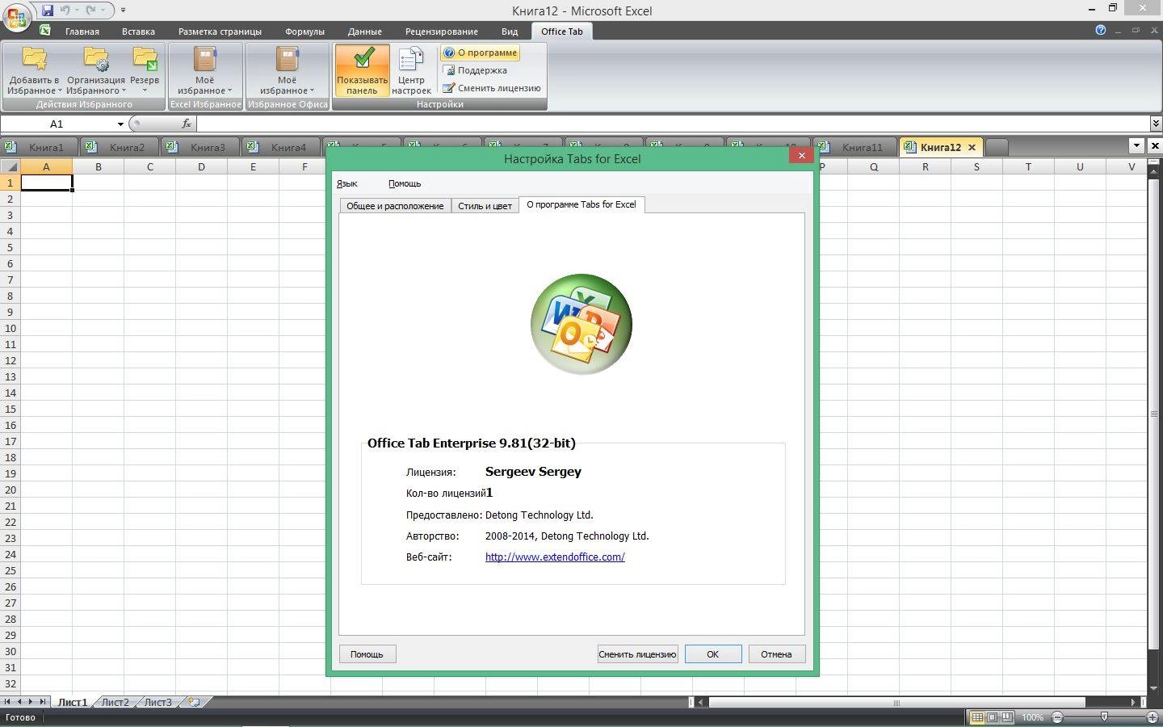Click the Помощь button in the dialog
The width and height of the screenshot is (1163, 727).
[367, 654]
